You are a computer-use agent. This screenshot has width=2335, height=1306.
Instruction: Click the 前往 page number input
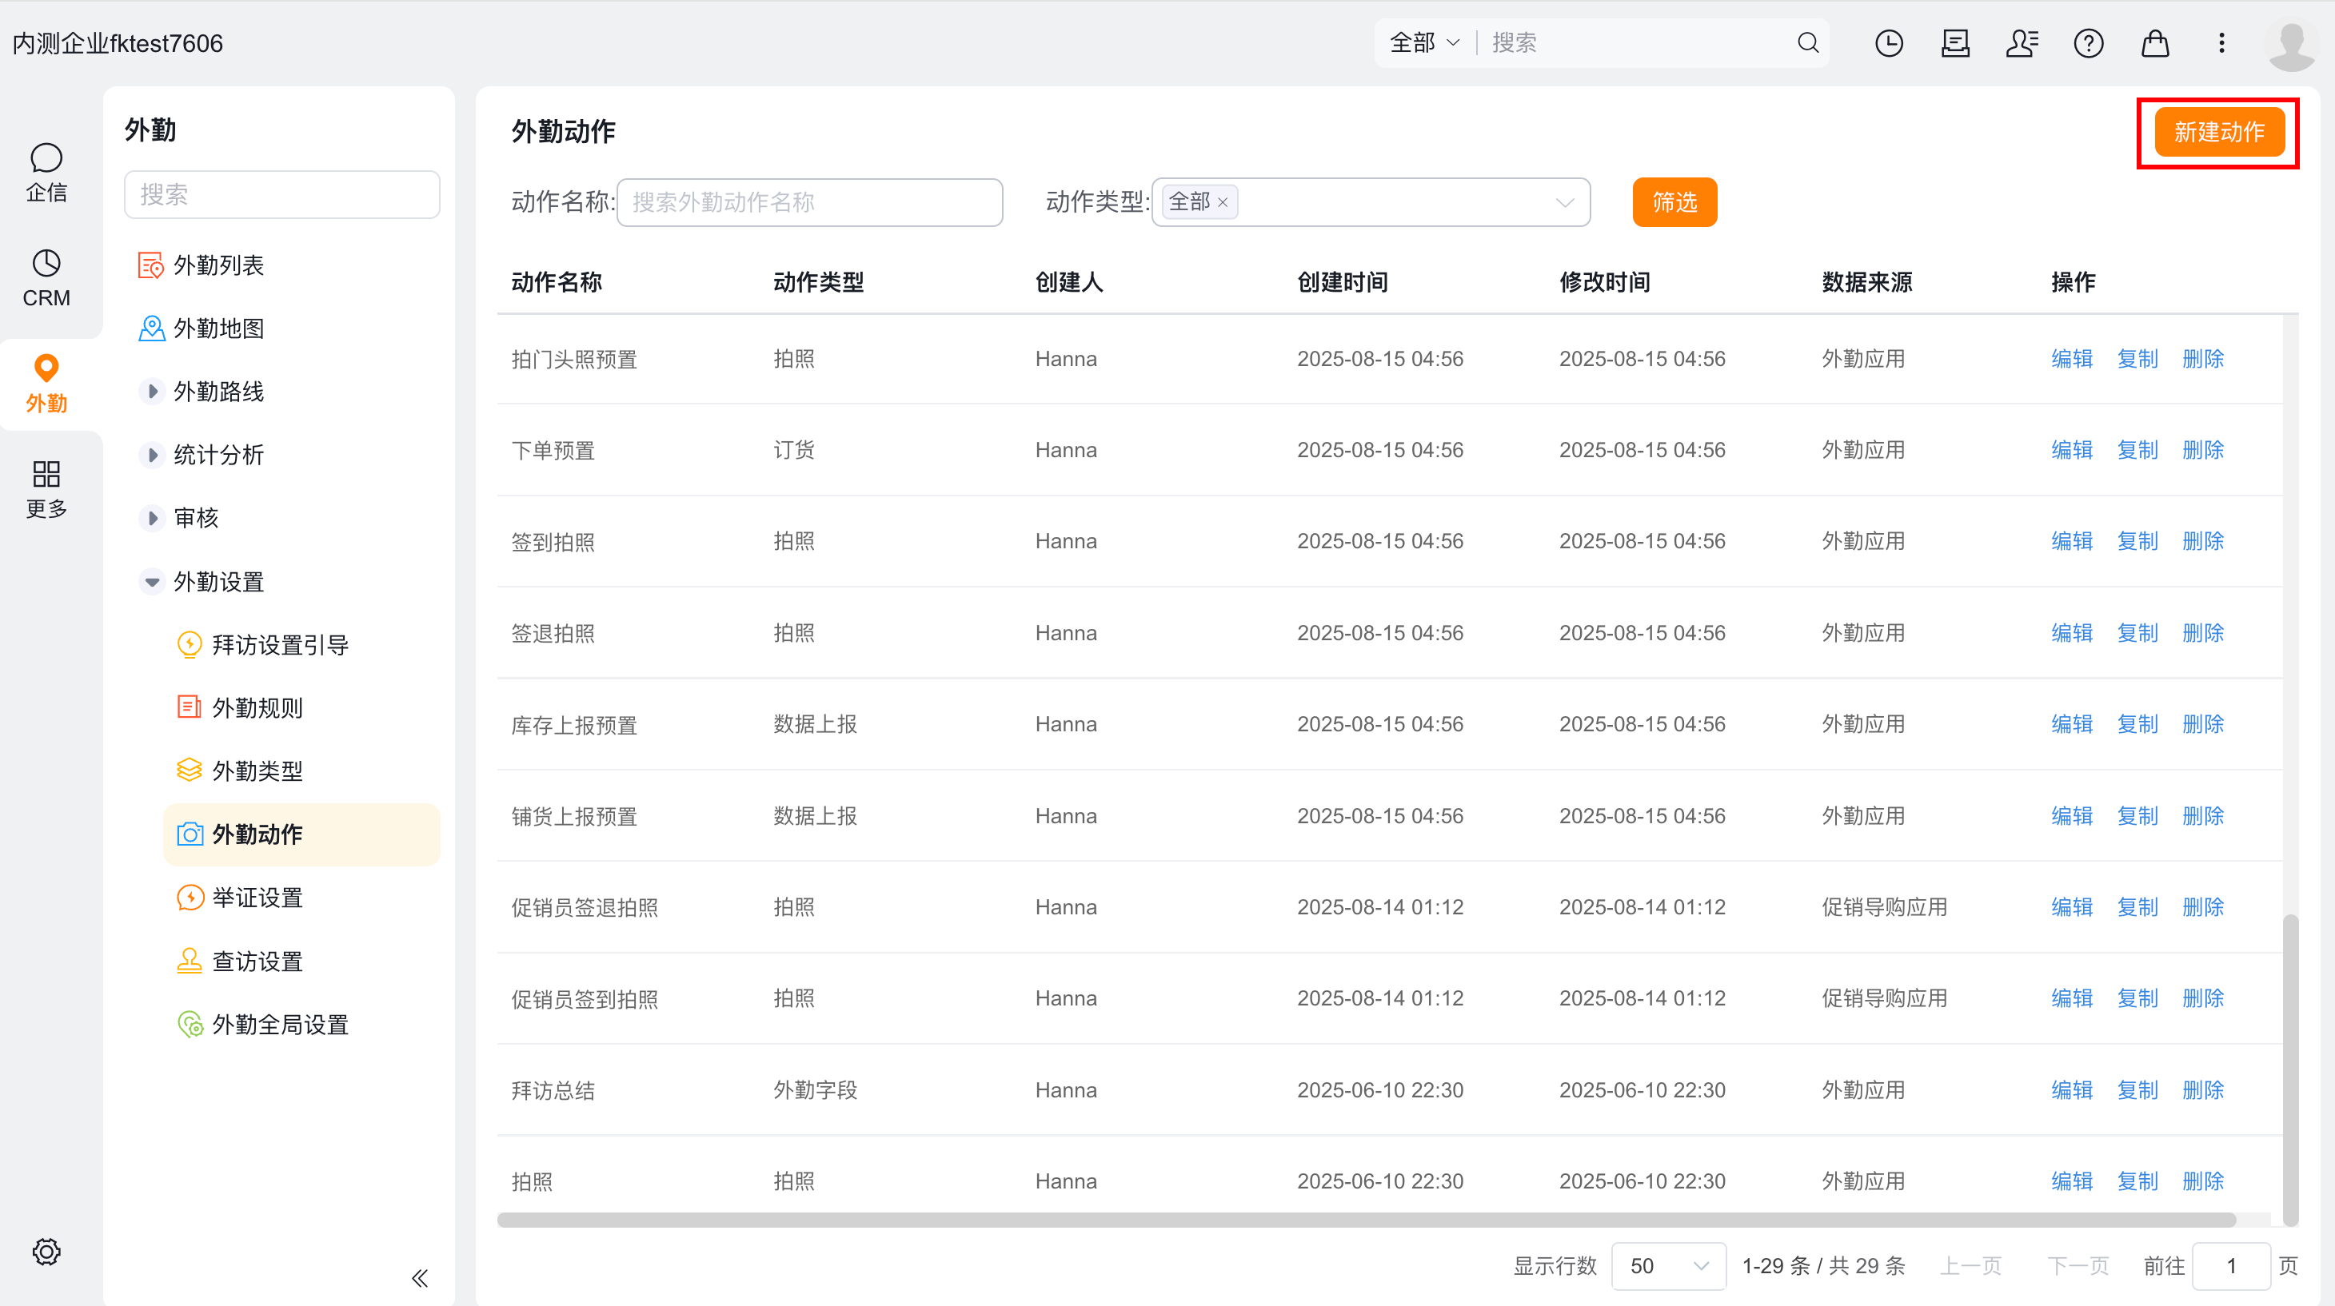(x=2231, y=1265)
